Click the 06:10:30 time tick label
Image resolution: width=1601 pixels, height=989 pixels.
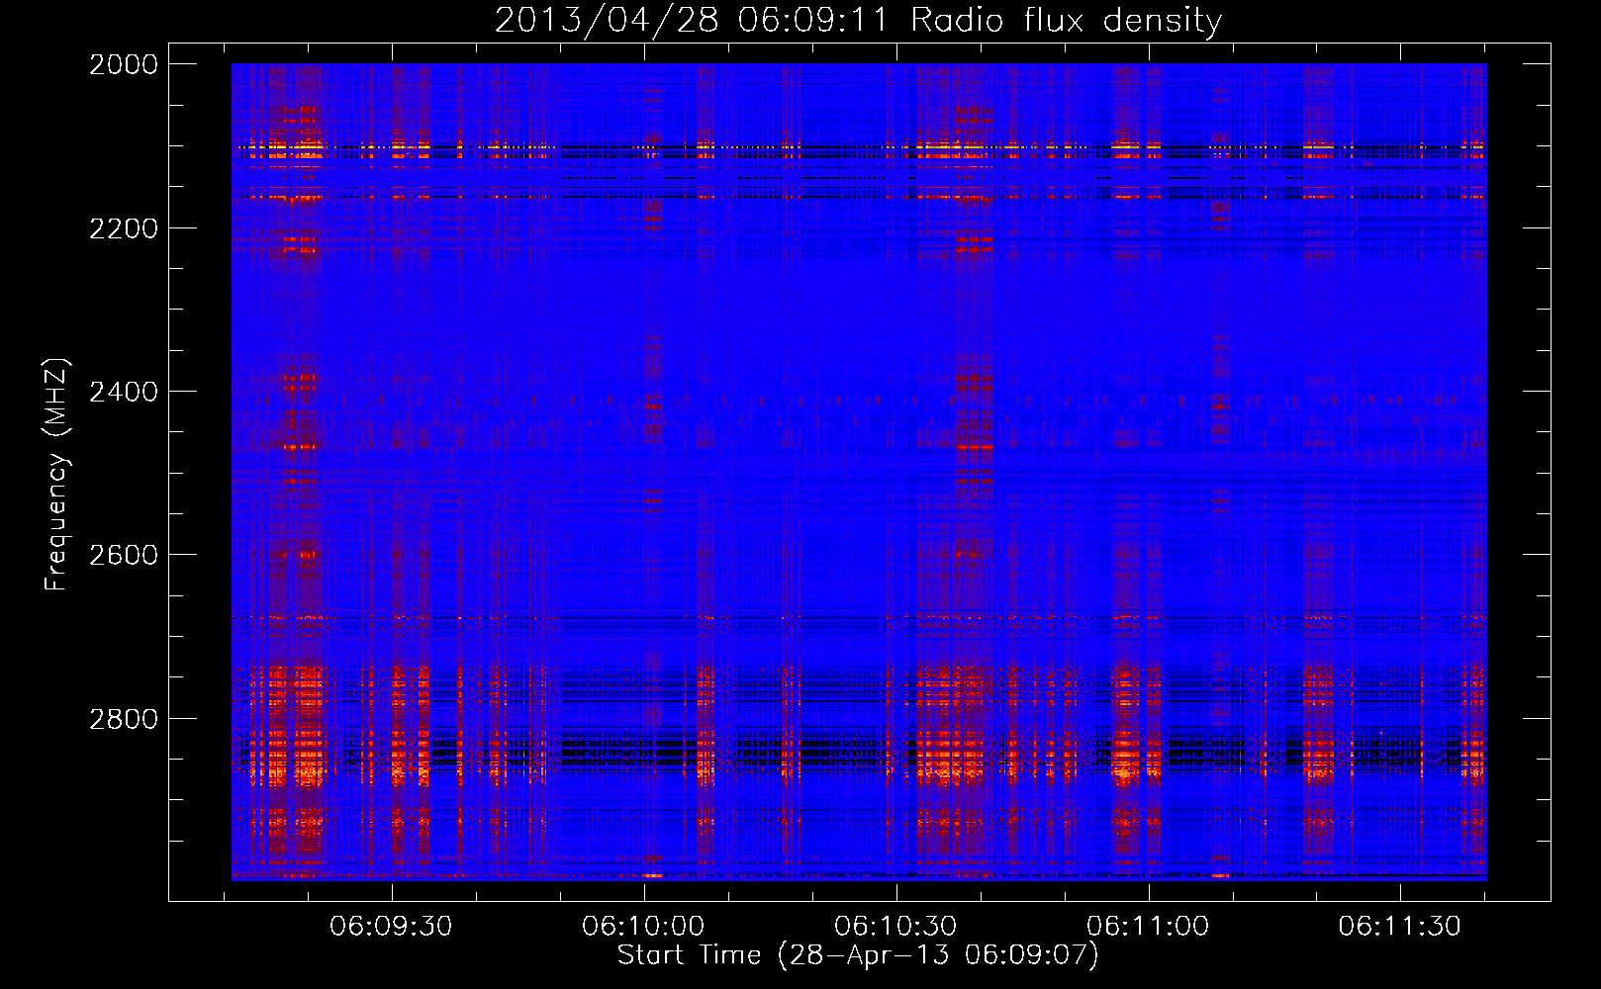895,926
